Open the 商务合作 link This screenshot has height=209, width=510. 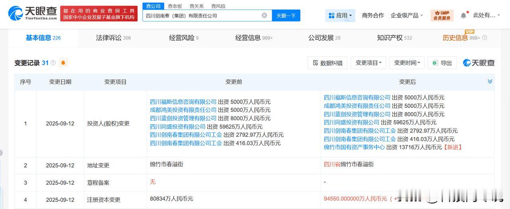(x=373, y=16)
